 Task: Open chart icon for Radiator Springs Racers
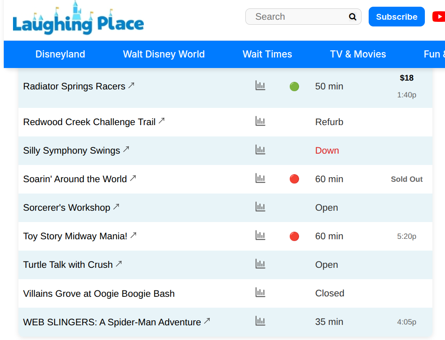pos(260,86)
